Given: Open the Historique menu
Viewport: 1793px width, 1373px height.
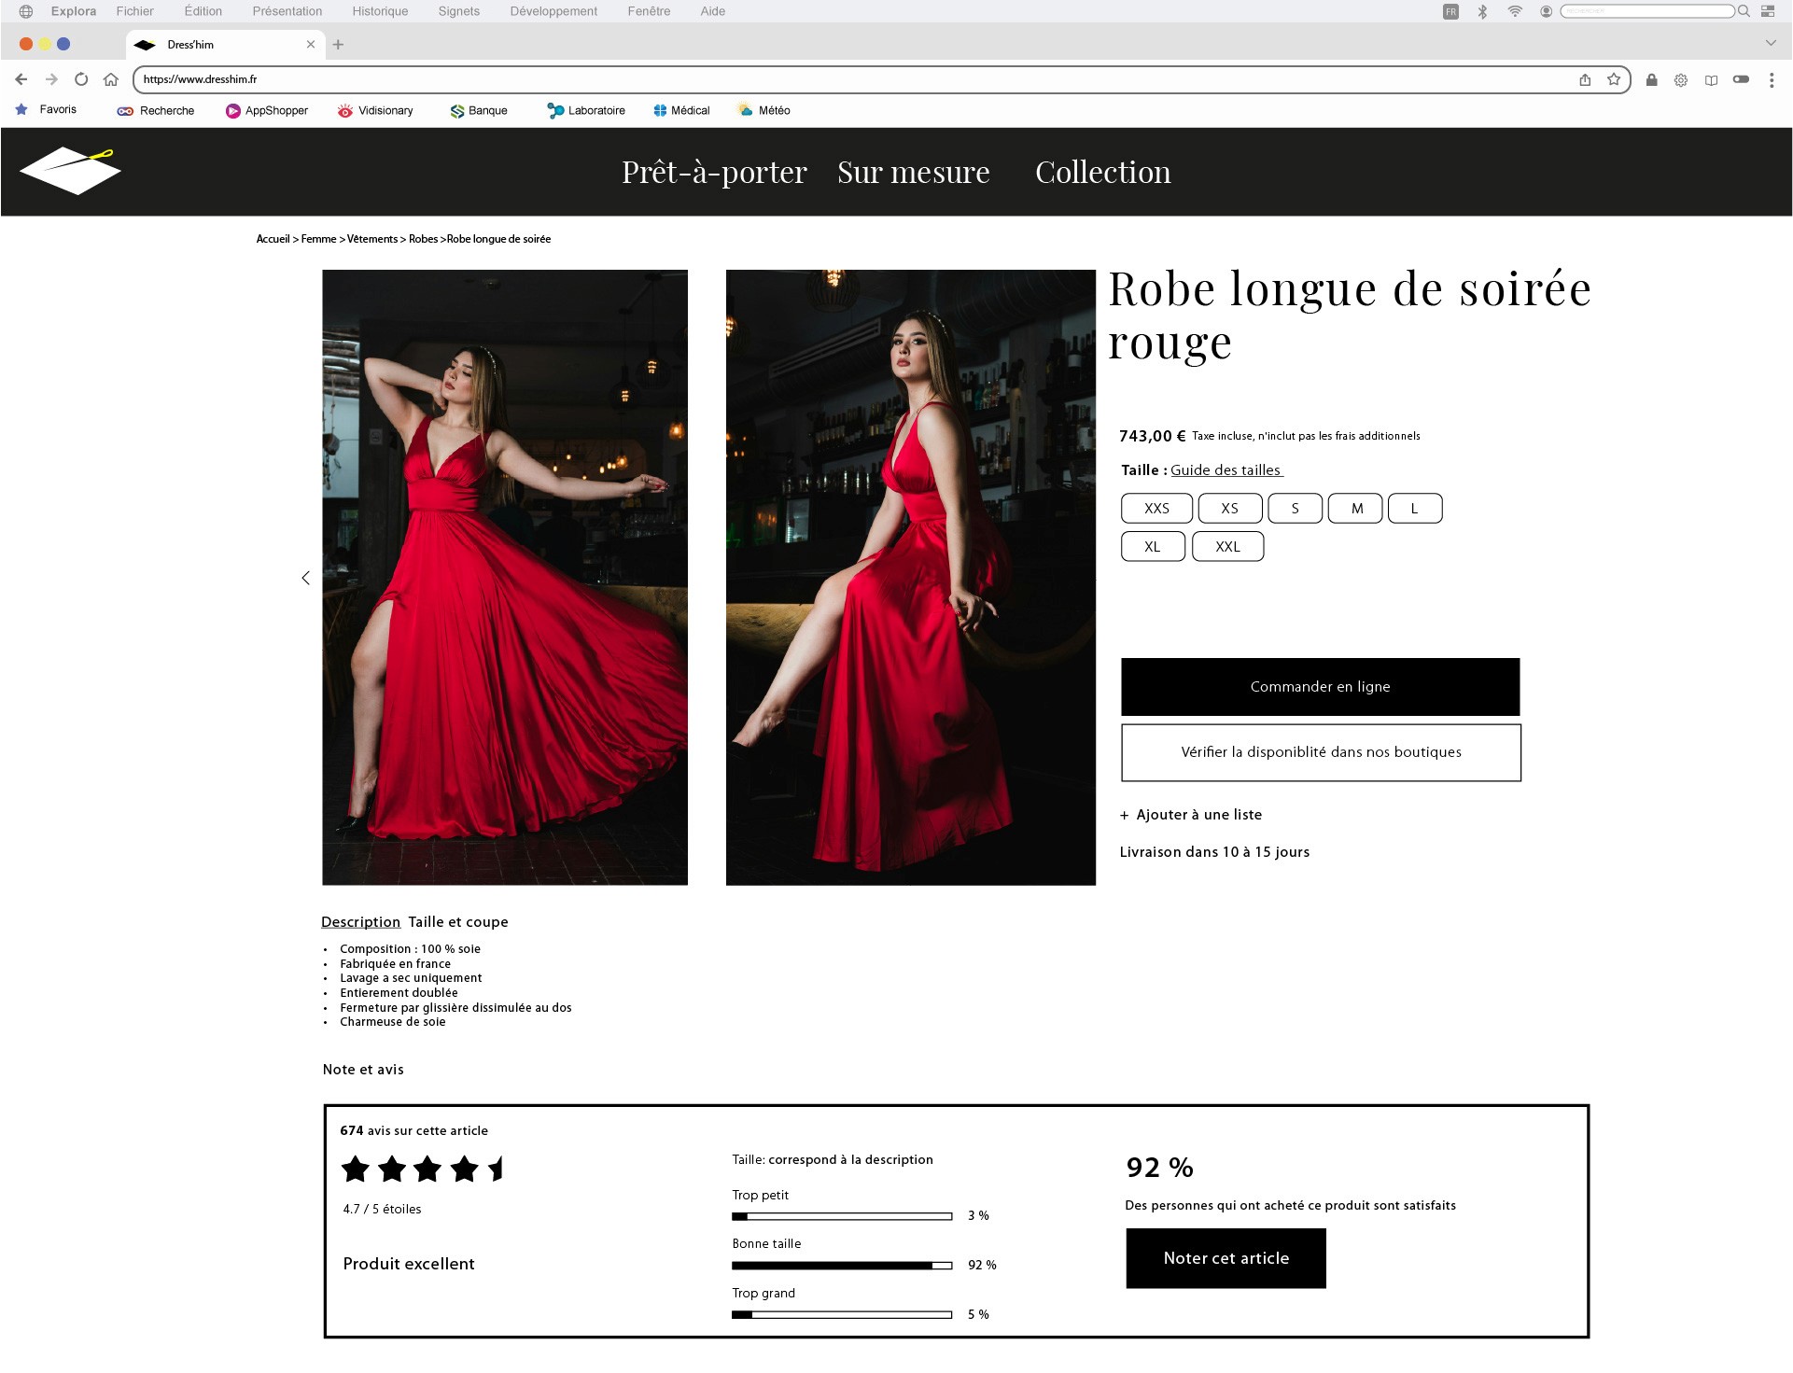Looking at the screenshot, I should (380, 11).
